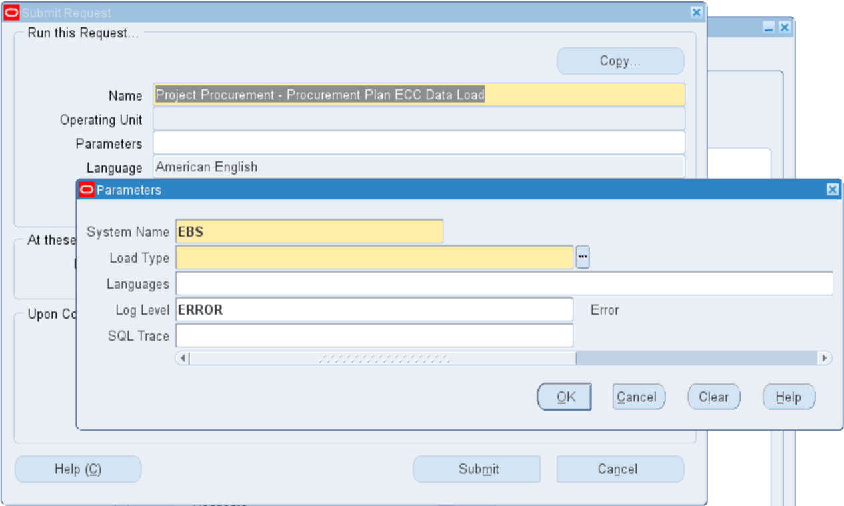This screenshot has height=506, width=844.
Task: Submit the request
Action: coord(477,469)
